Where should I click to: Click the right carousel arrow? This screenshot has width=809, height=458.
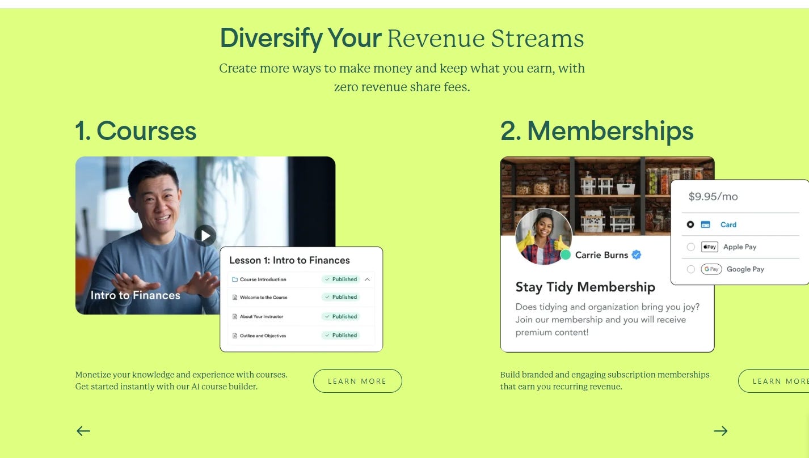pyautogui.click(x=720, y=431)
